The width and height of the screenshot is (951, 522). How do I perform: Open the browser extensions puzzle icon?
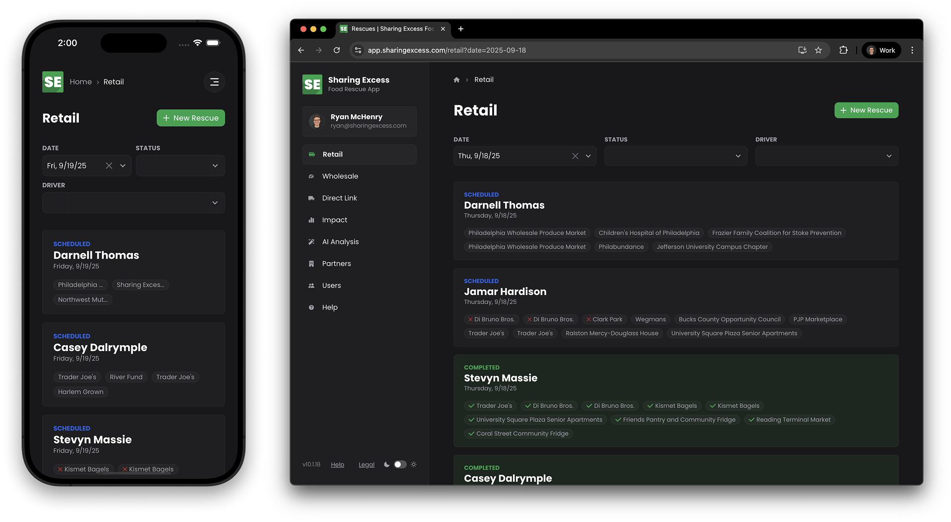pyautogui.click(x=843, y=50)
